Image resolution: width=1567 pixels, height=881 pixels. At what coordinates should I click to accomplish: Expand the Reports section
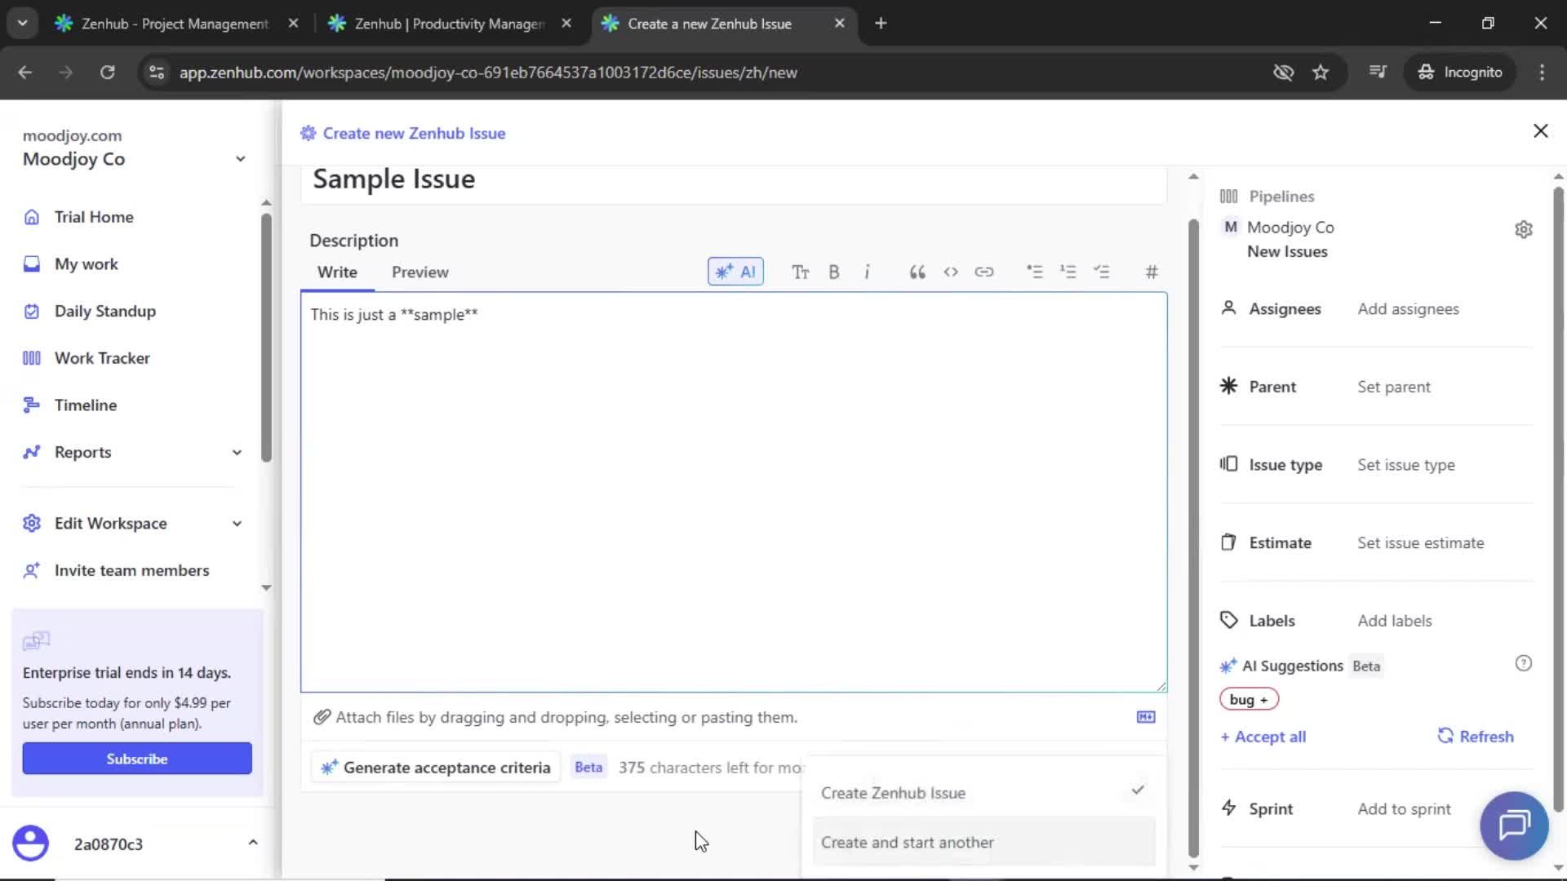click(236, 452)
